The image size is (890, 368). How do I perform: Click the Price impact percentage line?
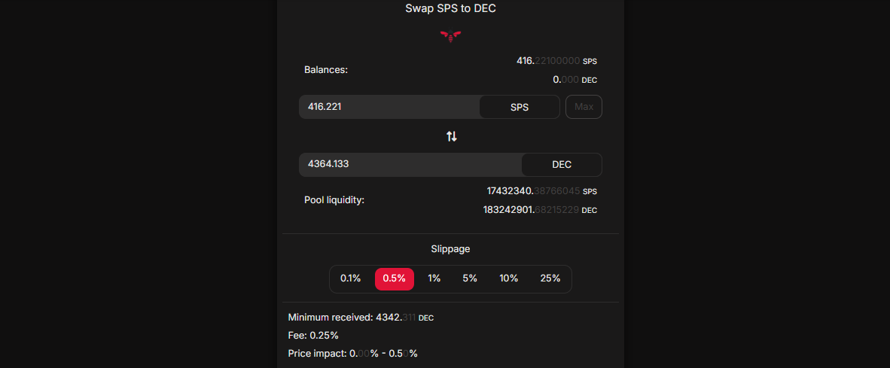(x=353, y=353)
